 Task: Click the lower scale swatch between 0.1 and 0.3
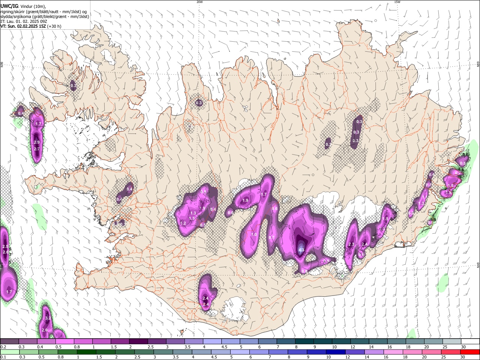(10, 352)
